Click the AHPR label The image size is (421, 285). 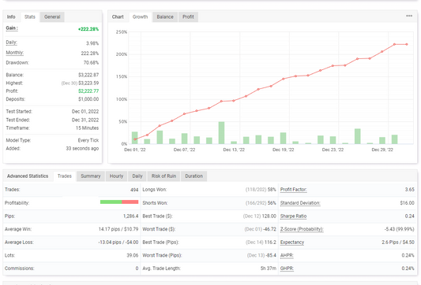pos(287,255)
